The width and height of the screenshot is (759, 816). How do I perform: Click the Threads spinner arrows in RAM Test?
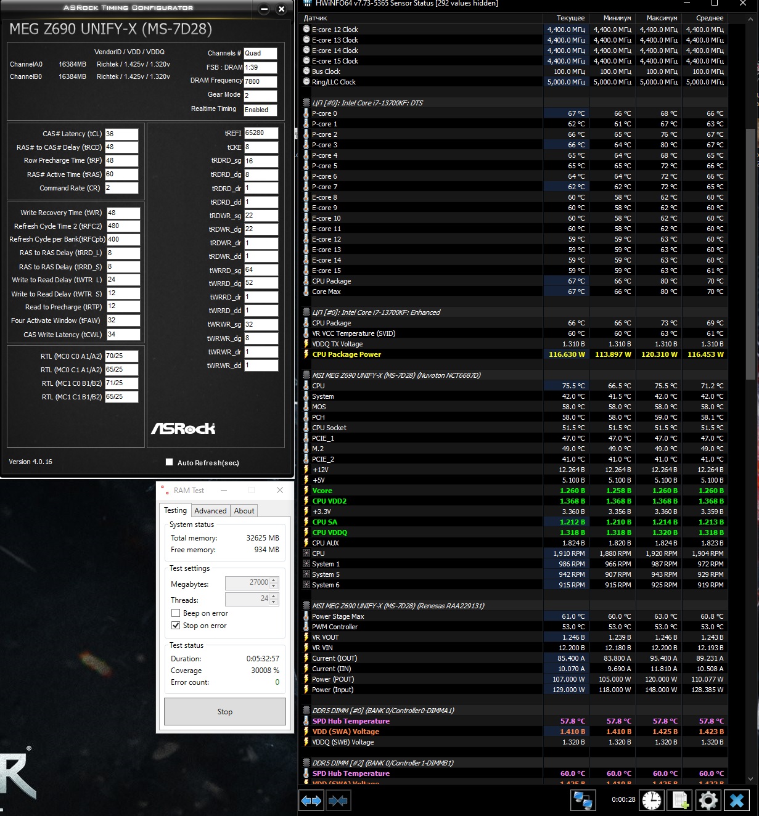point(274,599)
